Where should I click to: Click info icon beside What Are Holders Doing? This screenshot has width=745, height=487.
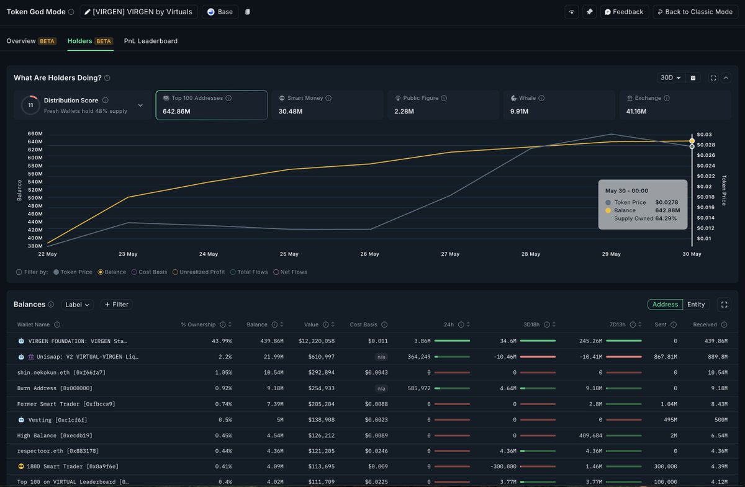coord(107,78)
